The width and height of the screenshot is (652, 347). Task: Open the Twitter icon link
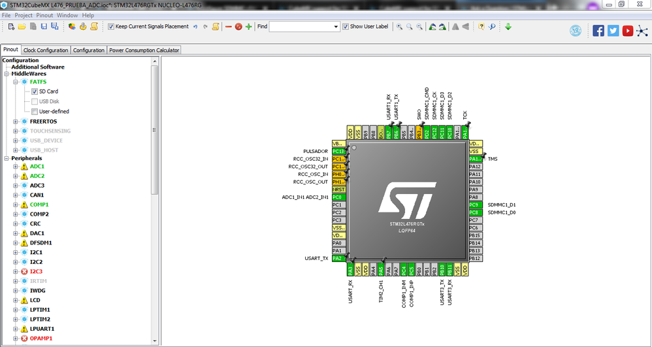613,31
